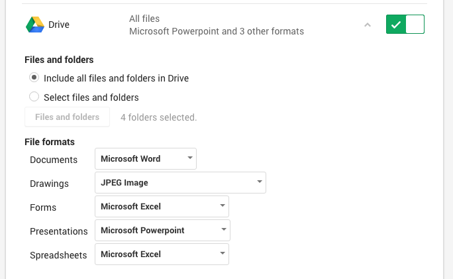
Task: Click the 'Drawings' format label
Action: (x=50, y=184)
